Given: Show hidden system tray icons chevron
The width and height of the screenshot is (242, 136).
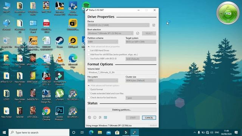Looking at the screenshot, I should click(194, 133).
